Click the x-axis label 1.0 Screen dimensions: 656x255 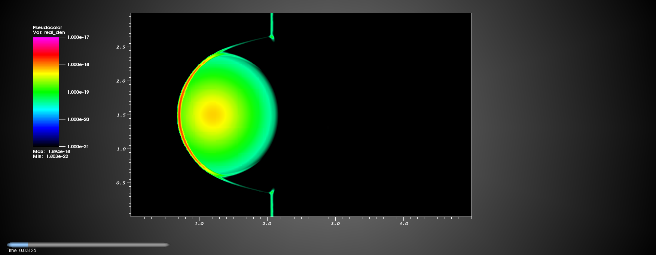[x=199, y=224]
